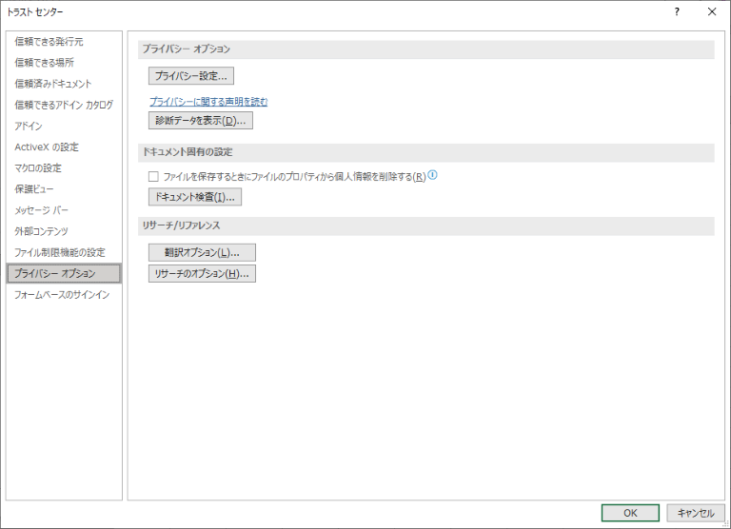The image size is (731, 529).
Task: Open 翻訳オプション button
Action: pos(202,252)
